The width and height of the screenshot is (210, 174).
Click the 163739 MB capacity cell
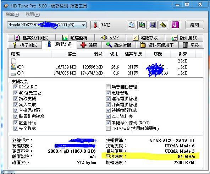click(66, 67)
